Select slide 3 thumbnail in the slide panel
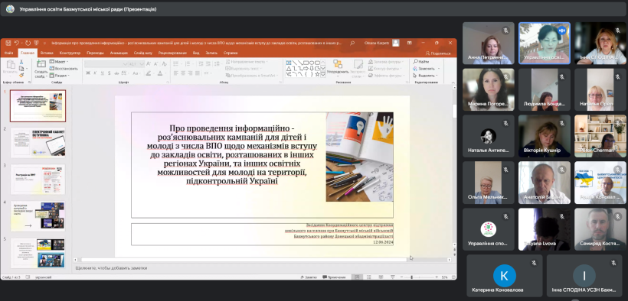The image size is (628, 301). coord(38,180)
